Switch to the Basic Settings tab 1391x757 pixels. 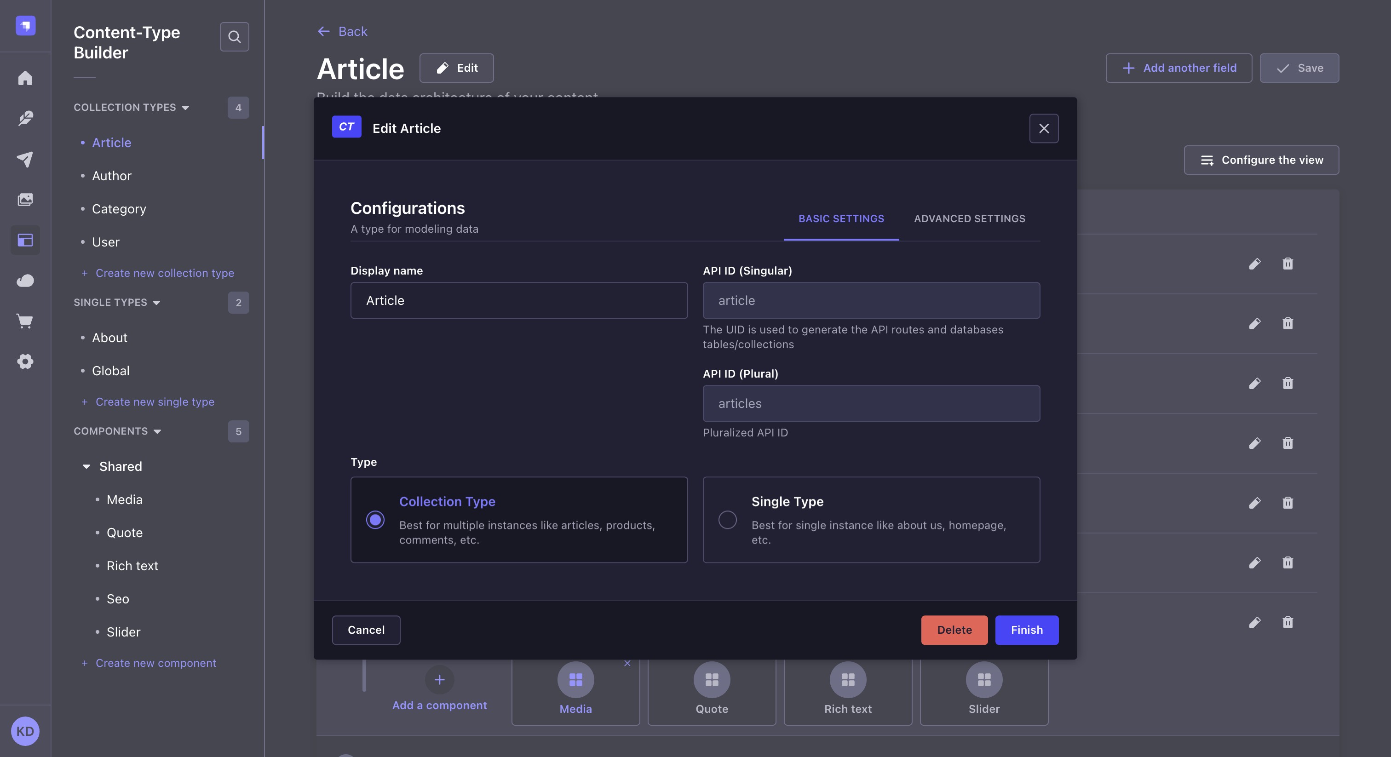841,218
